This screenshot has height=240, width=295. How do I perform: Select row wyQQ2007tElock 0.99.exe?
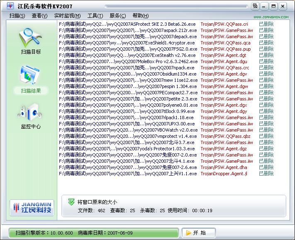[x=166, y=111]
